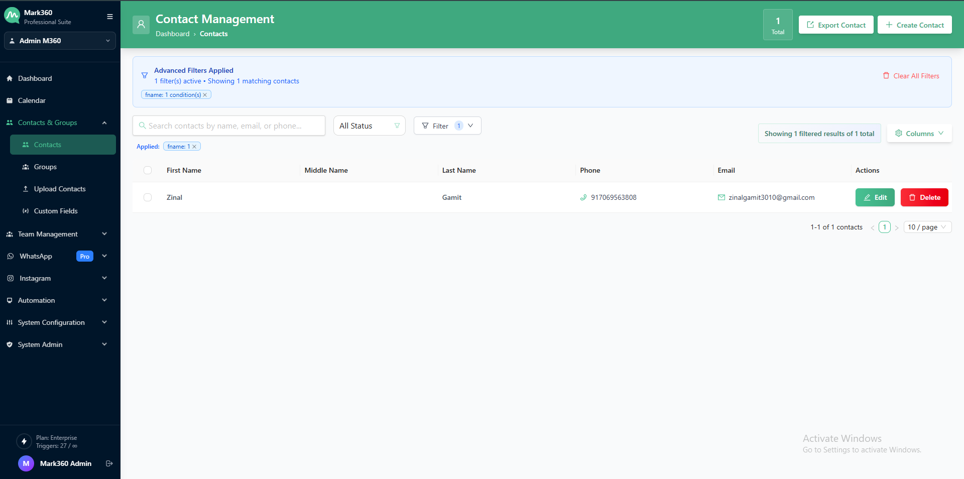Open the 10 / page size selector

click(x=927, y=227)
